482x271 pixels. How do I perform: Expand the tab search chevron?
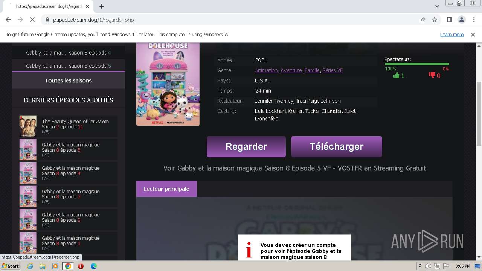coord(437,6)
